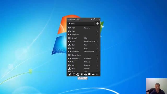Screen dimensions: 167x94
Task: Click the '3CXPhone - 752' window title
Action: point(74,19)
